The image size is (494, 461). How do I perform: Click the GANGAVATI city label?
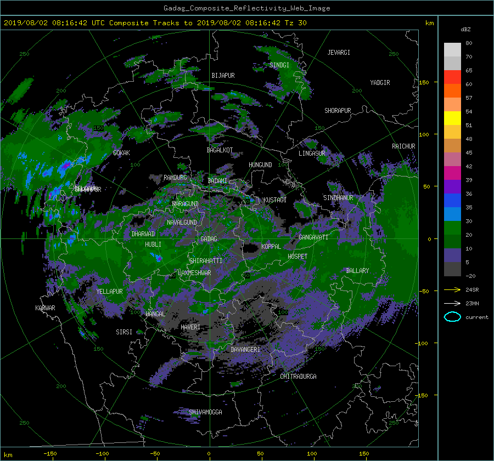click(x=313, y=237)
